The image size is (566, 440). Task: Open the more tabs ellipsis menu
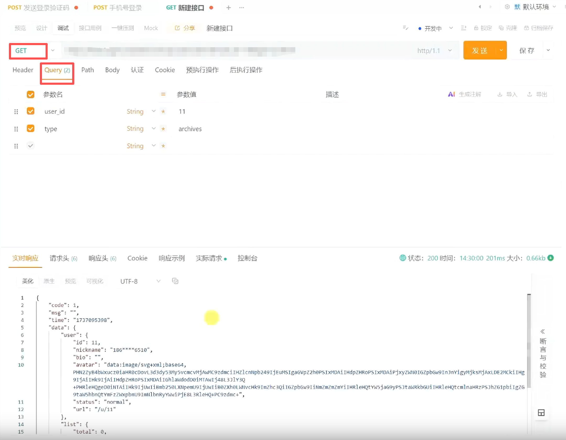click(242, 8)
